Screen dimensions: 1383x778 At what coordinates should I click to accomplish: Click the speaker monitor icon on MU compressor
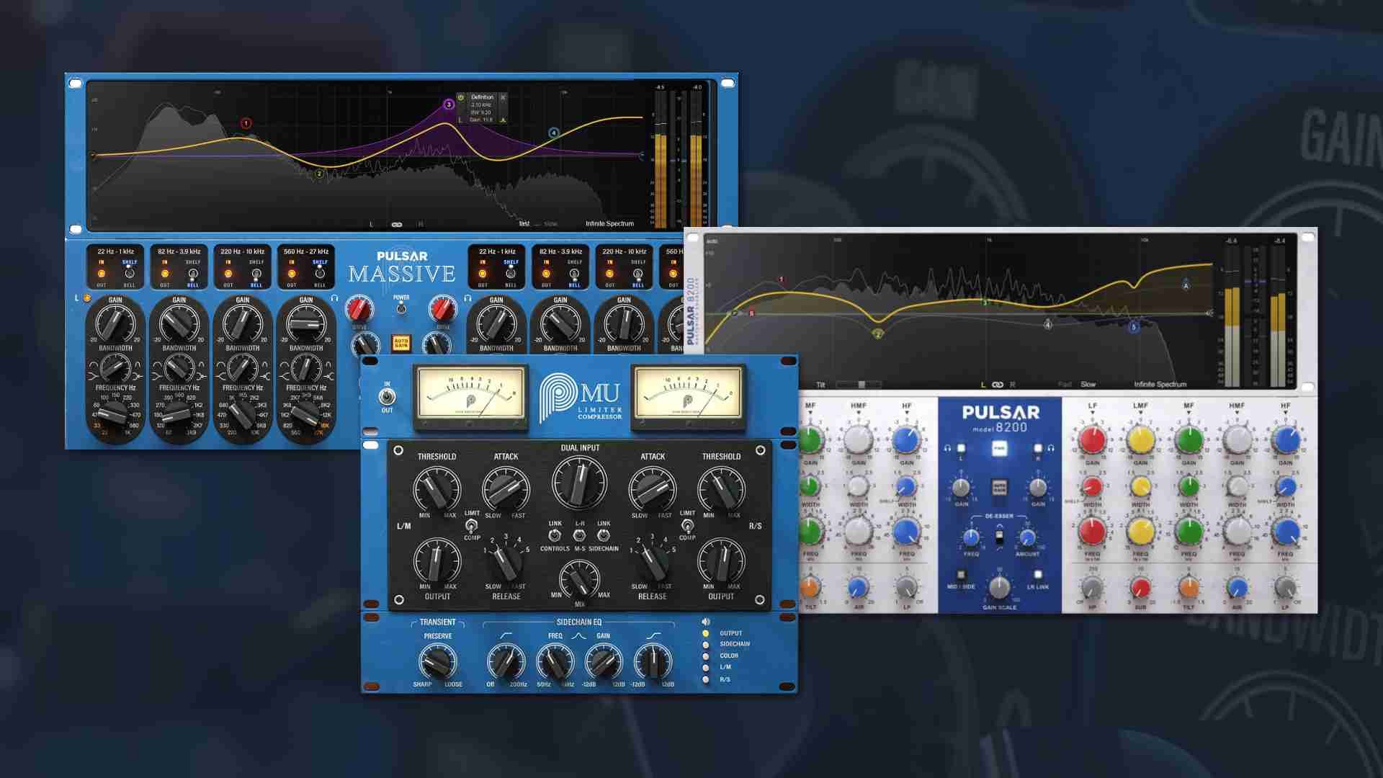click(x=706, y=622)
